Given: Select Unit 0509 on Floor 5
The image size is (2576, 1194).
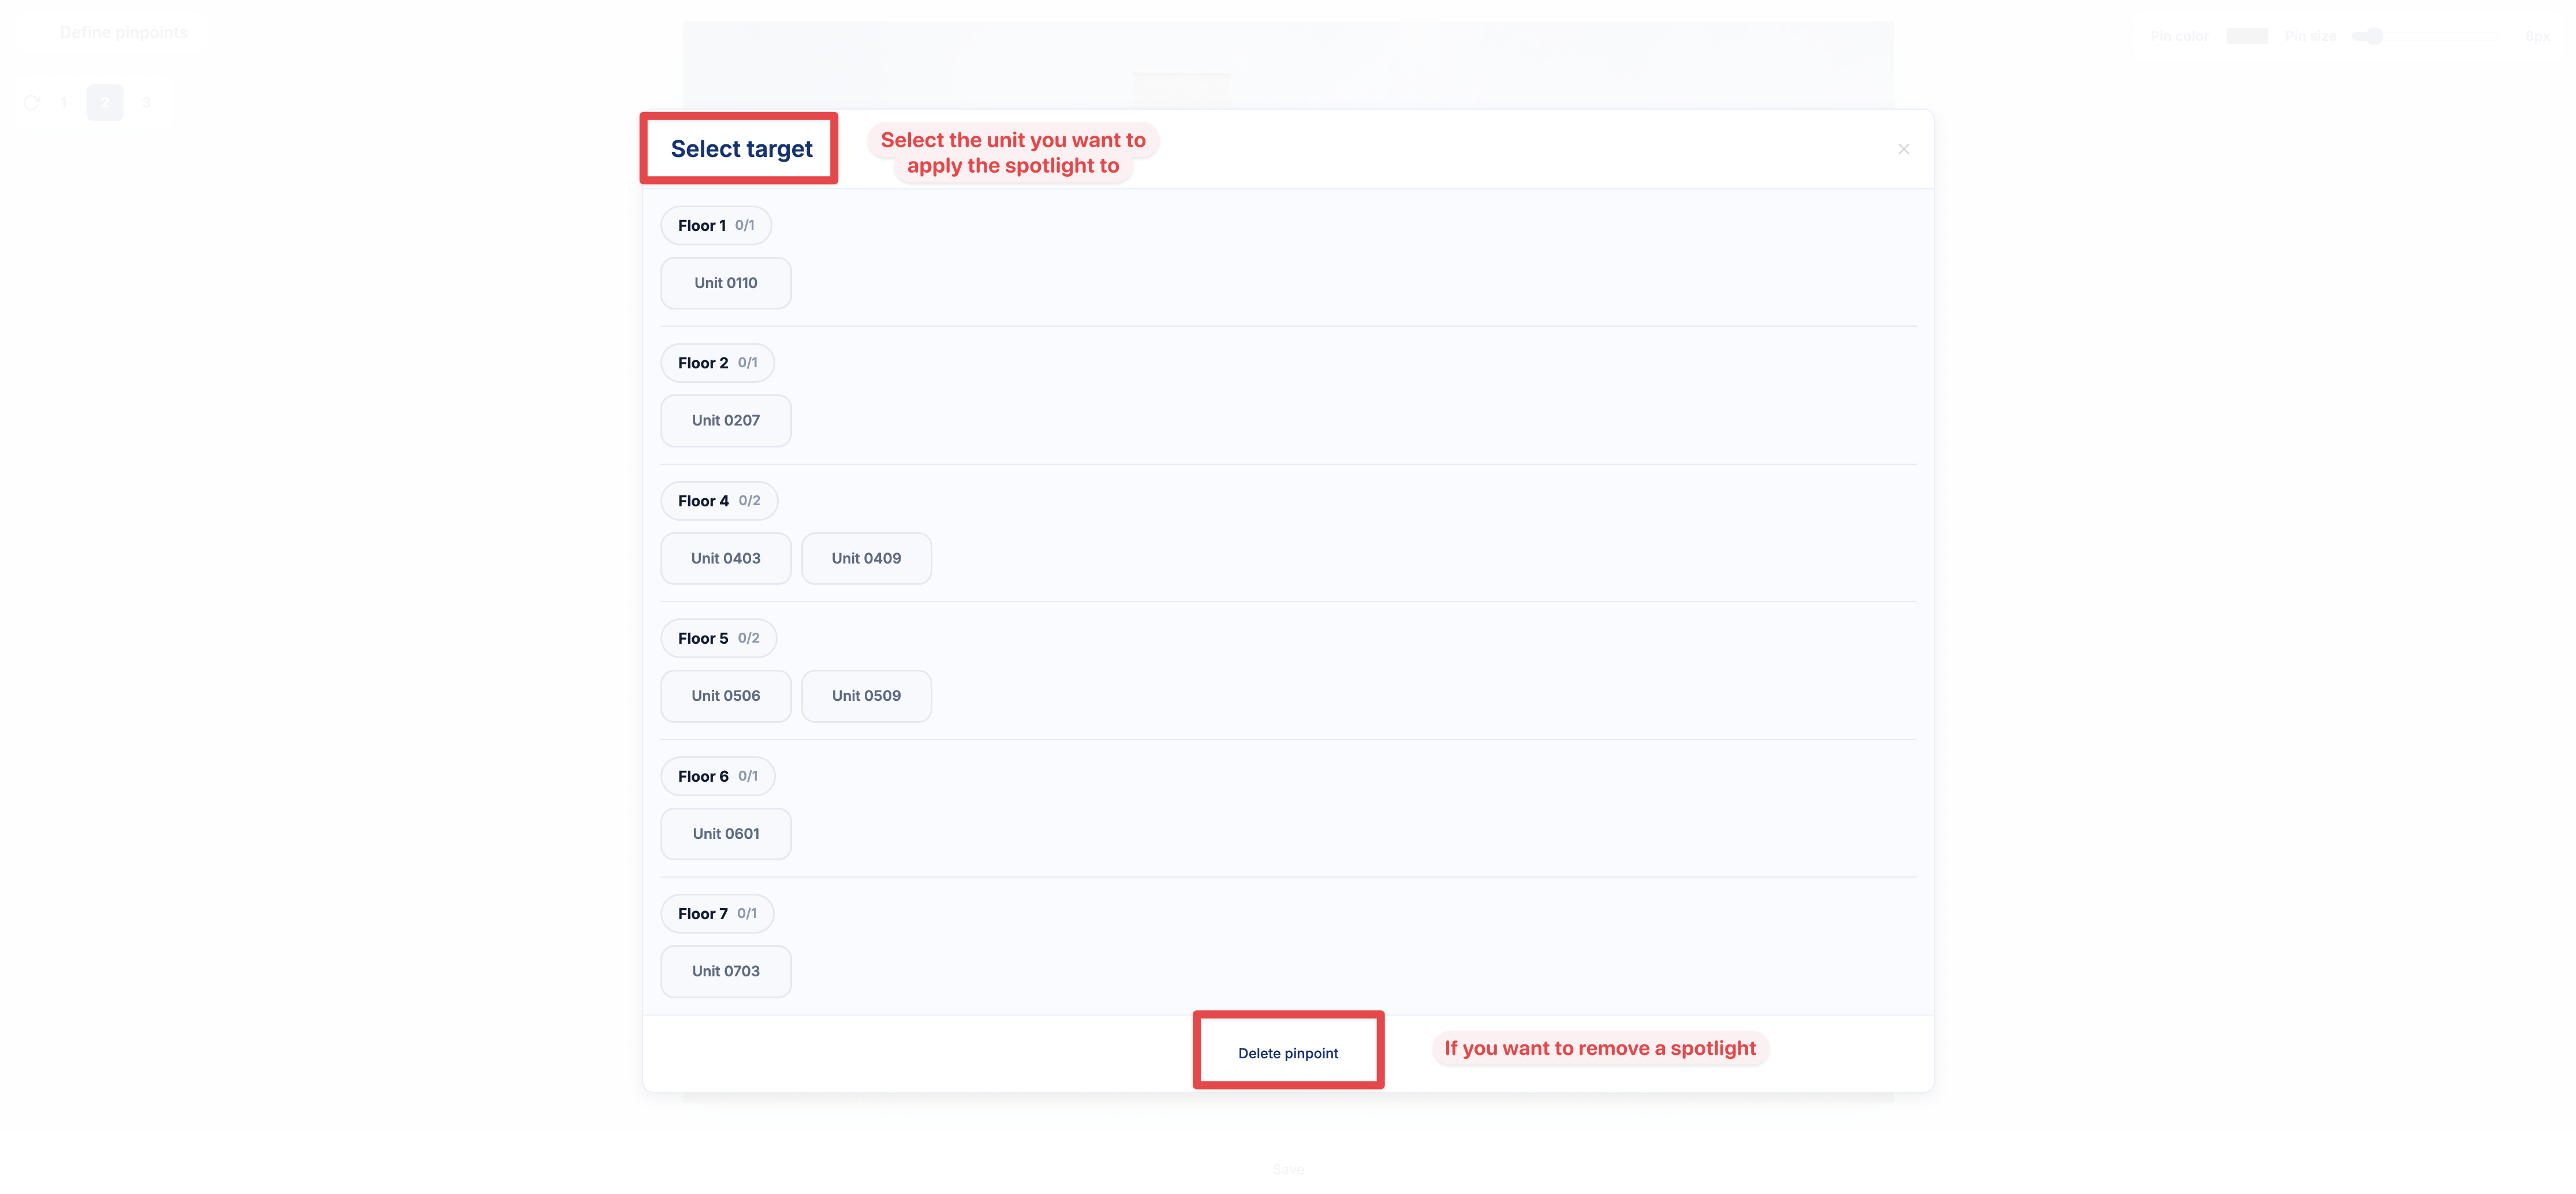Looking at the screenshot, I should pos(866,696).
